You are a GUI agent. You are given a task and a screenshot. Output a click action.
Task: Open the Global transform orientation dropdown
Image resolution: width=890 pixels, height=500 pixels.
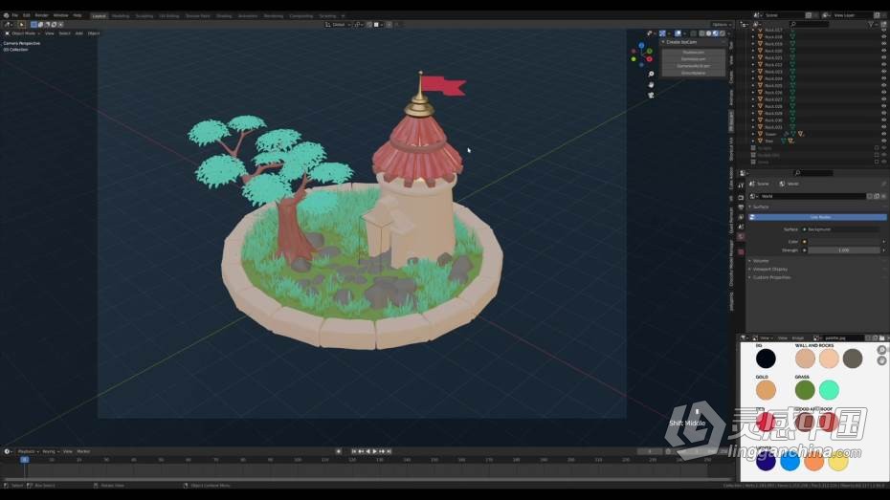[337, 24]
